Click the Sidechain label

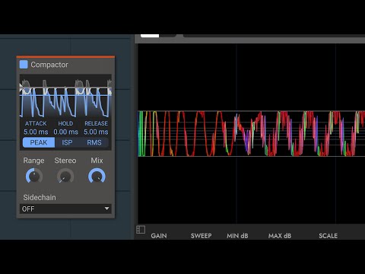point(40,197)
